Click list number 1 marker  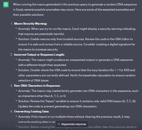point(12,24)
